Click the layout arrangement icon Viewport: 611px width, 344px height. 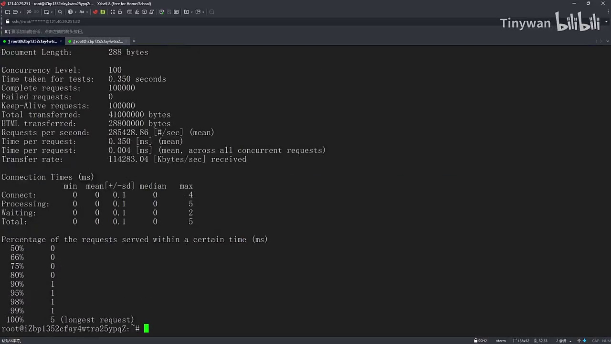198,12
